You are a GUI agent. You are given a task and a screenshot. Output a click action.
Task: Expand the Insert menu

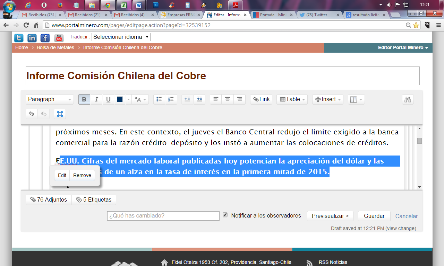click(327, 99)
